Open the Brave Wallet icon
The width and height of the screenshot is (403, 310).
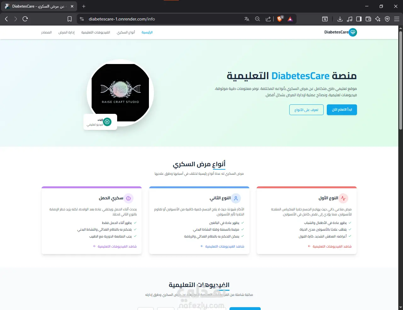368,19
